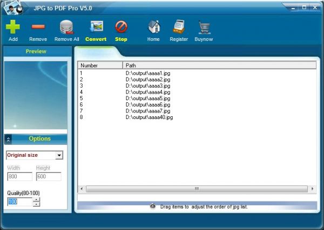Click the Path column header
This screenshot has height=230, width=324.
tap(219, 65)
